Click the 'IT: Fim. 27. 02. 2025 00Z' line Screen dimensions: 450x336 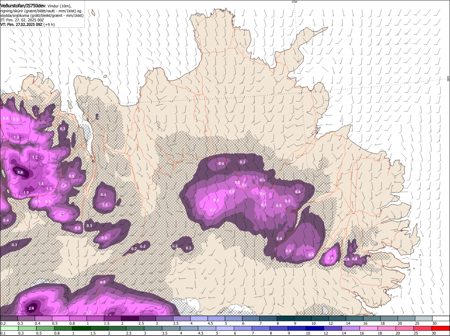[x=22, y=20]
